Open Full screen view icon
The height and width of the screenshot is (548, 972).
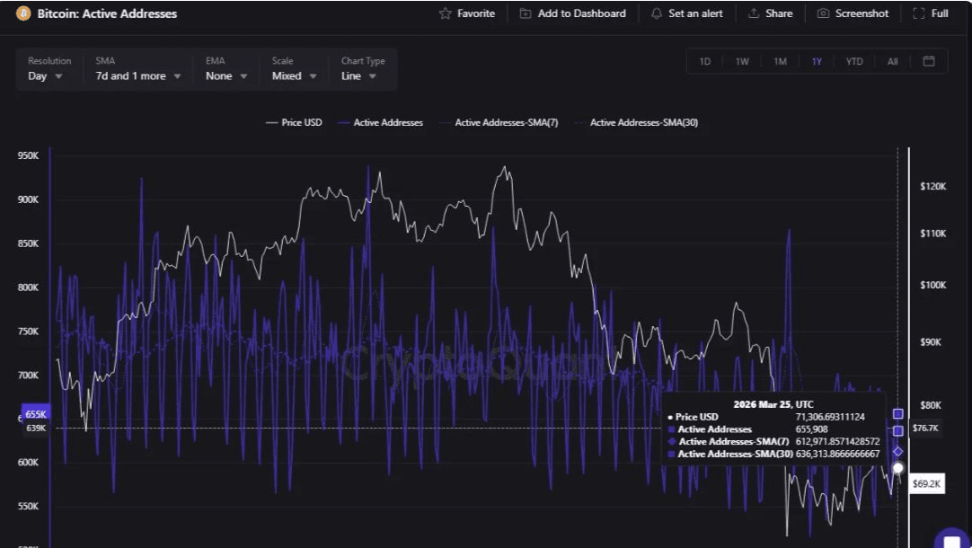[918, 13]
